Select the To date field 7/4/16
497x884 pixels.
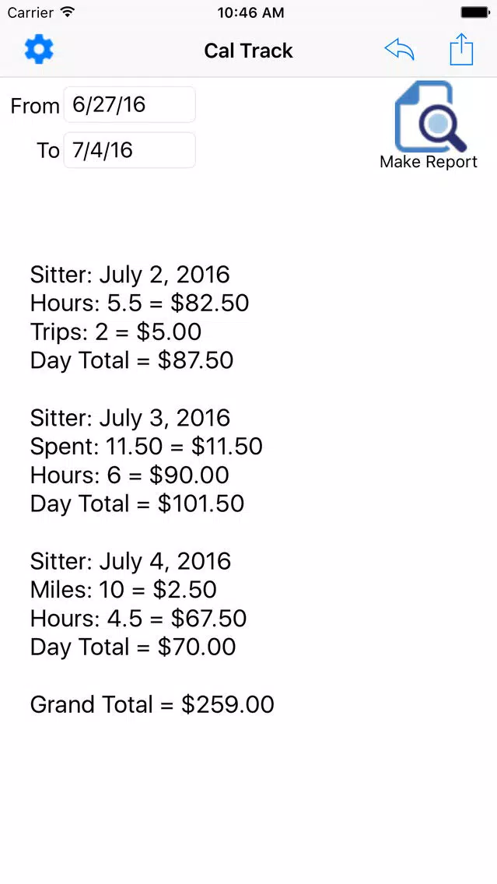(x=130, y=150)
